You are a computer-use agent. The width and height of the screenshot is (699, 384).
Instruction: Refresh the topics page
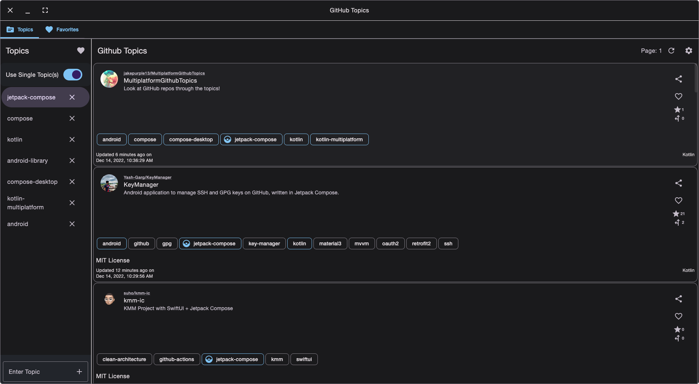671,51
